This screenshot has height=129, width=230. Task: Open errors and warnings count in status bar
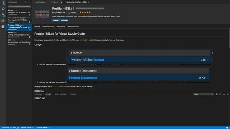point(16,128)
